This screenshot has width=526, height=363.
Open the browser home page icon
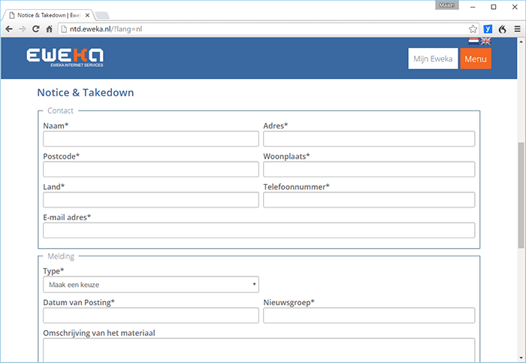(50, 29)
